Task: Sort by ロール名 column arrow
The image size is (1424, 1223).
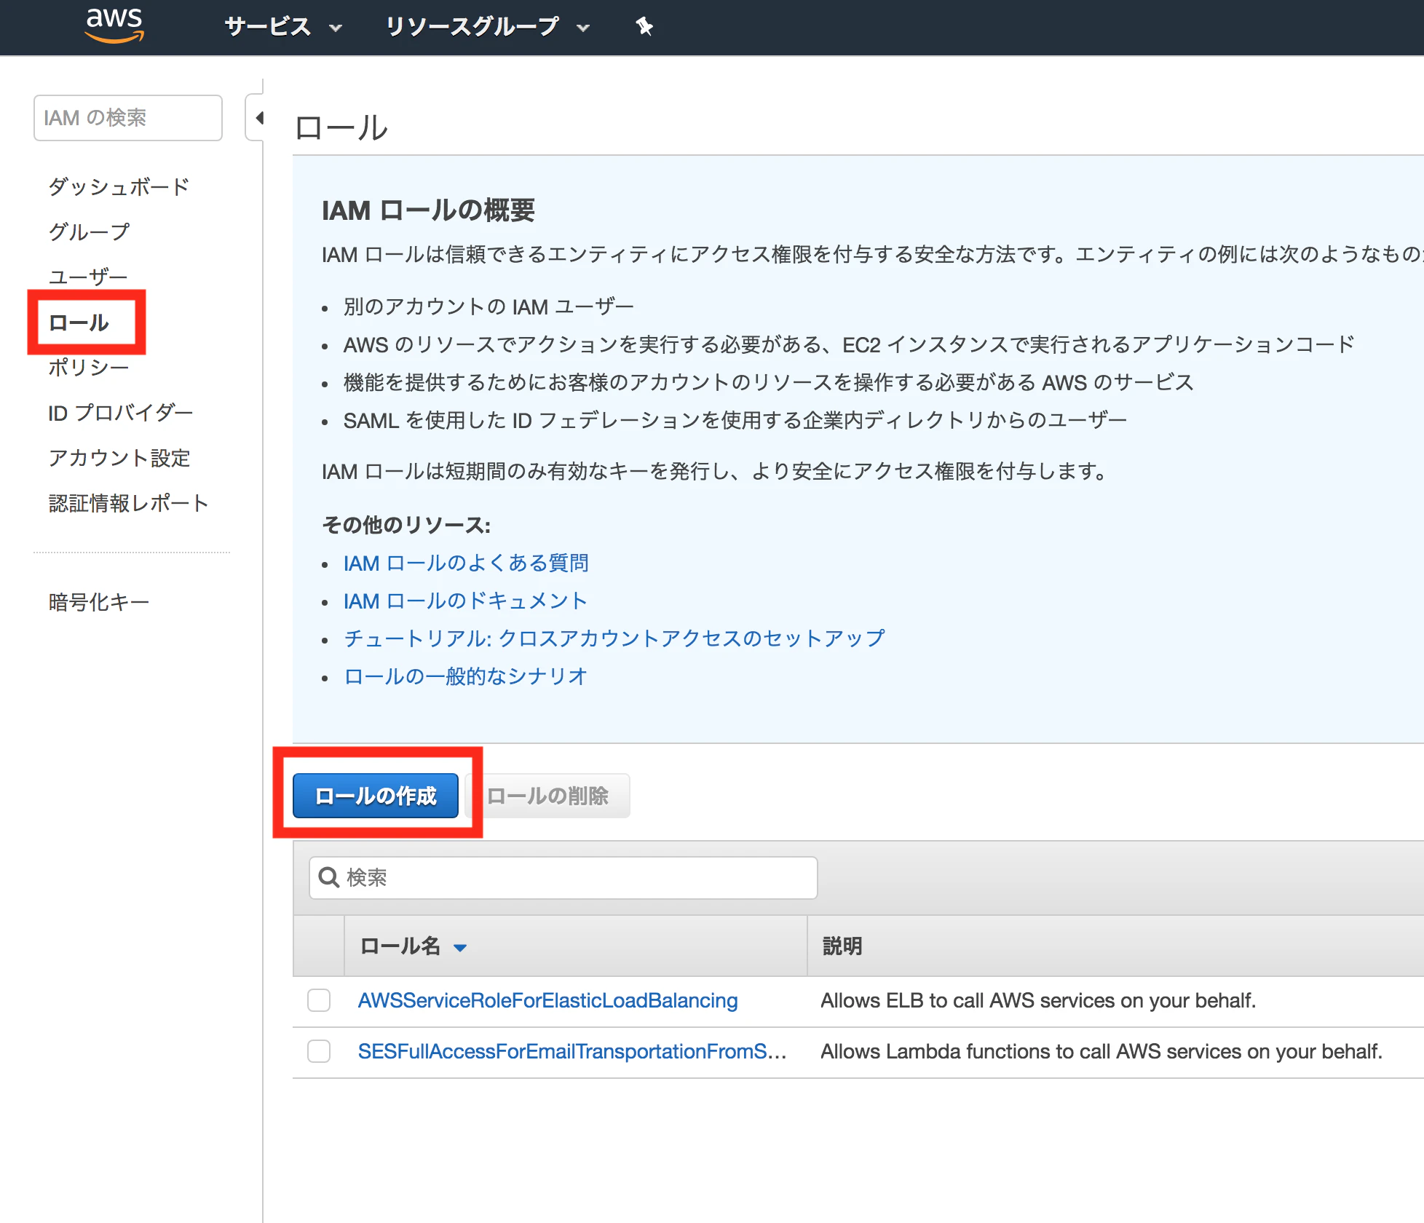Action: pyautogui.click(x=459, y=947)
